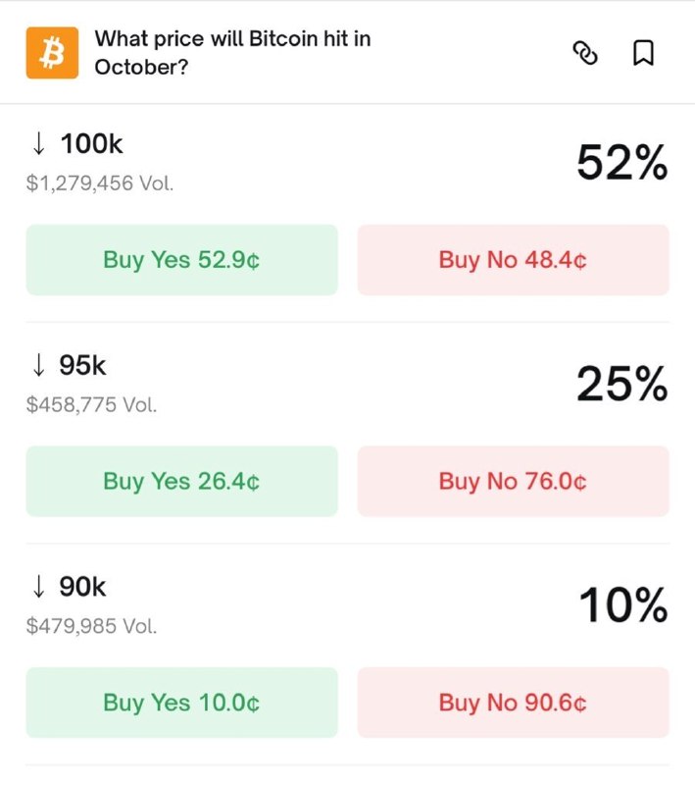695x785 pixels.
Task: Buy Yes at 26.4¢ on 95k
Action: pos(180,481)
